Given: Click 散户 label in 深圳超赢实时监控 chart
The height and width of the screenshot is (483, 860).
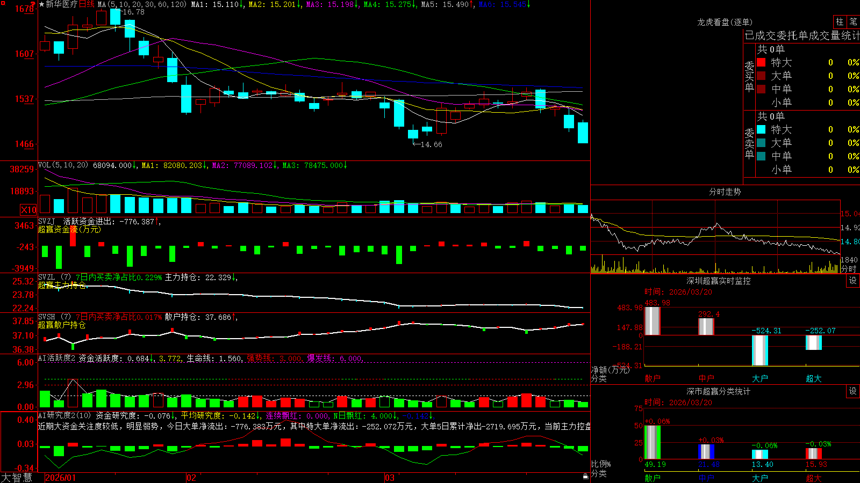Looking at the screenshot, I should (653, 378).
